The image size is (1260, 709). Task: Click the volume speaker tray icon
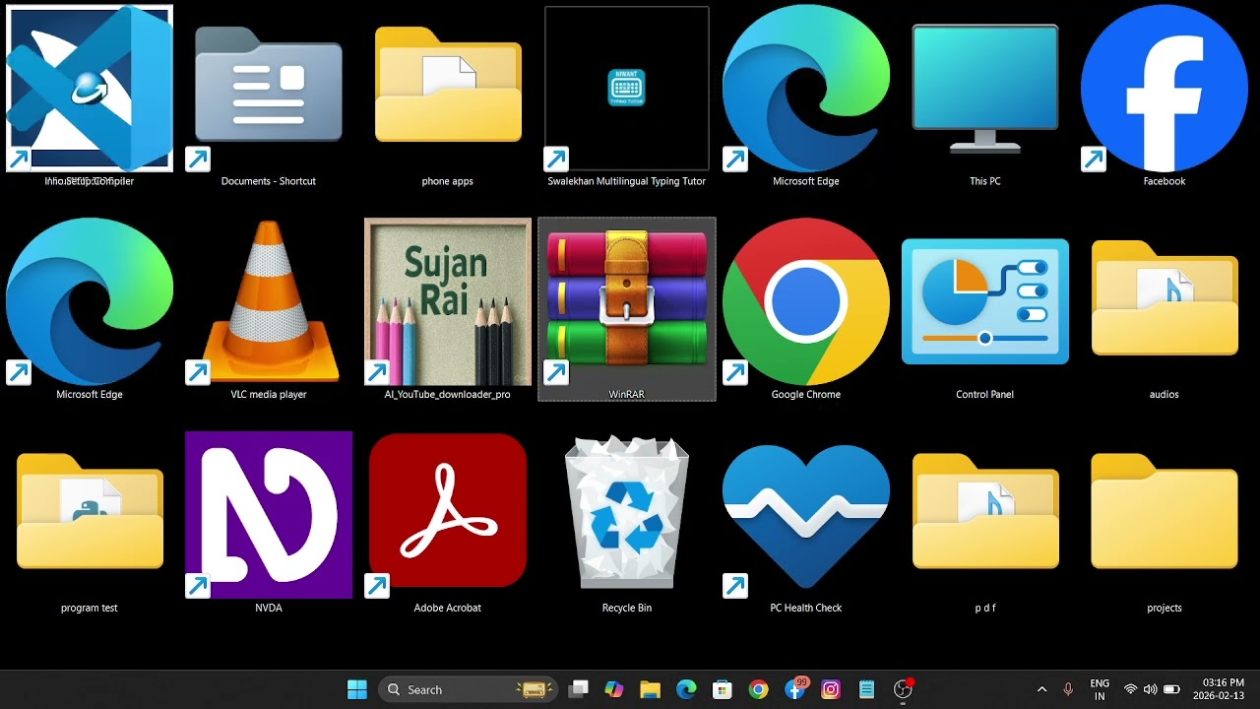[1150, 689]
